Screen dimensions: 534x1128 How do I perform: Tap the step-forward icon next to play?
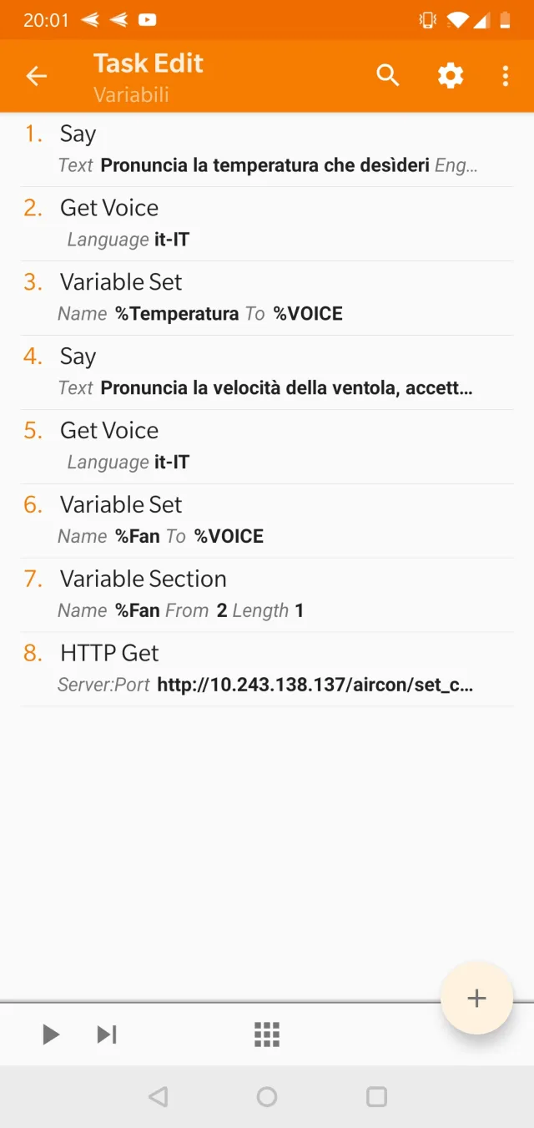point(107,1034)
